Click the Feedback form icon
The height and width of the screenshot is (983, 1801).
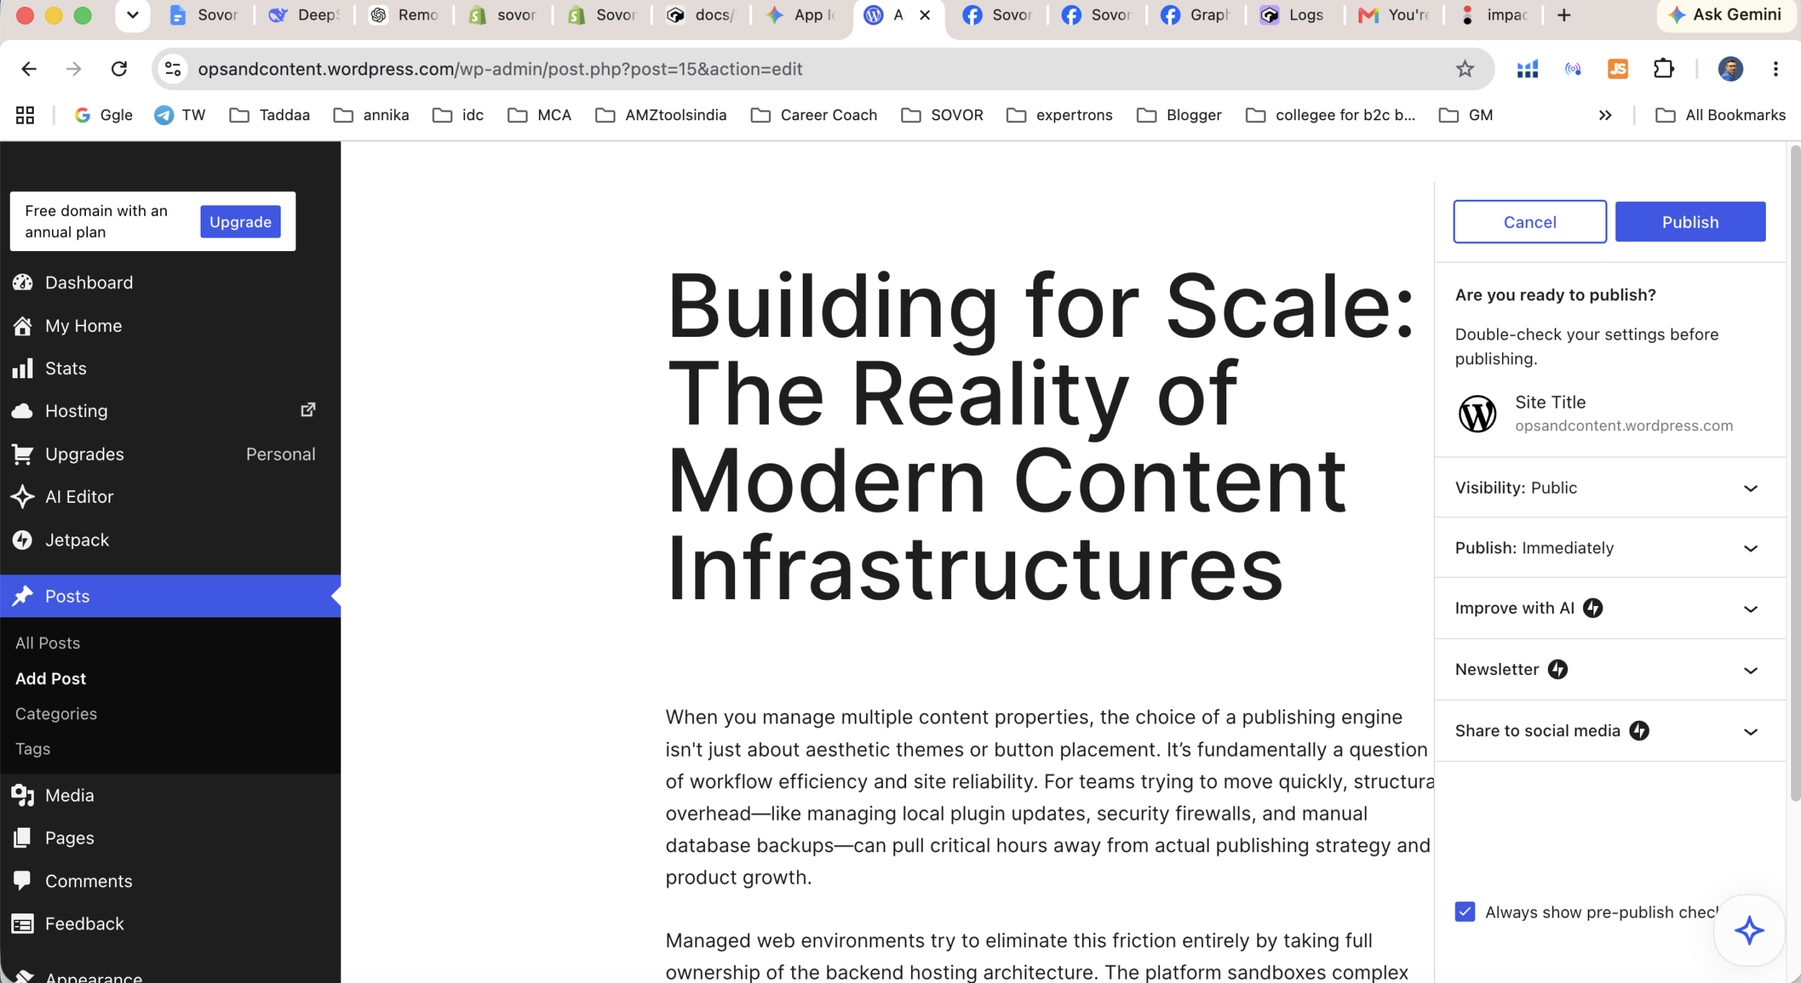23,924
